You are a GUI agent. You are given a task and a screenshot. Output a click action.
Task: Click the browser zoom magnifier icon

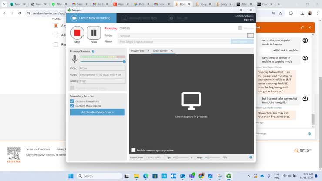coord(274,13)
